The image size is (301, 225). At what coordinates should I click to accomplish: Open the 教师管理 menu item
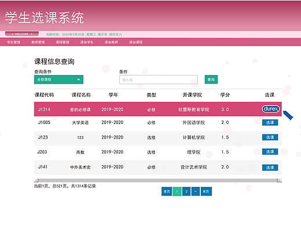pos(38,42)
